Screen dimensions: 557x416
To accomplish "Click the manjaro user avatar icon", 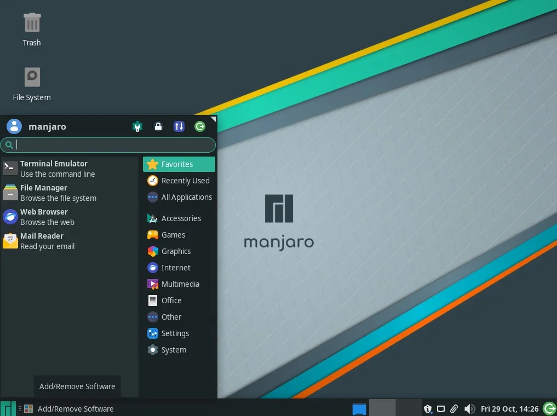I will point(14,126).
